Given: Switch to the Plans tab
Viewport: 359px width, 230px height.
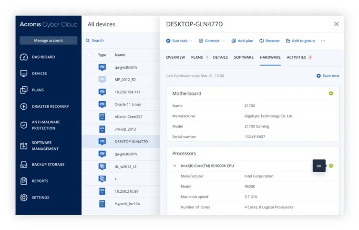Looking at the screenshot, I should [x=197, y=57].
